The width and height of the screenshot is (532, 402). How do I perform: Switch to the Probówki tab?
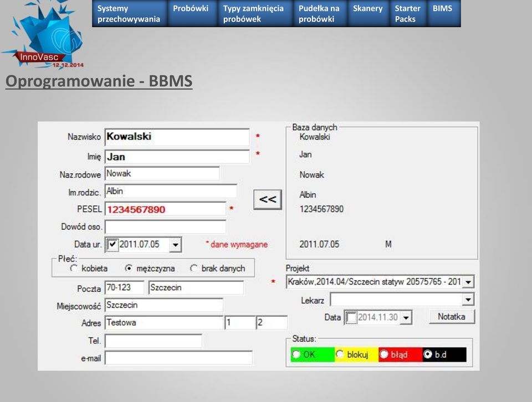pyautogui.click(x=191, y=13)
